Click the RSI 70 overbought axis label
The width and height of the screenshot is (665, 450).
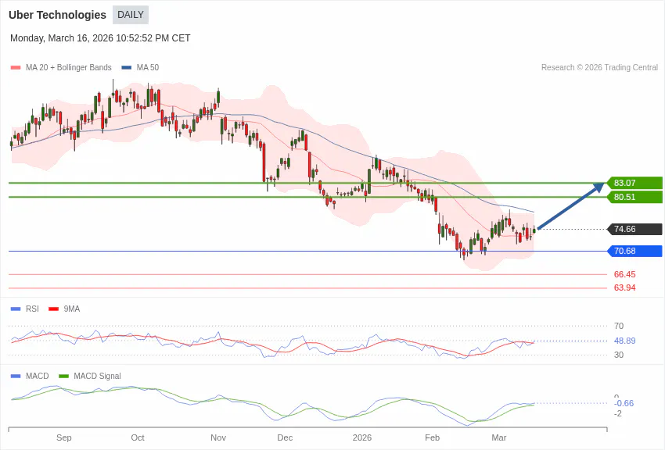pos(619,326)
